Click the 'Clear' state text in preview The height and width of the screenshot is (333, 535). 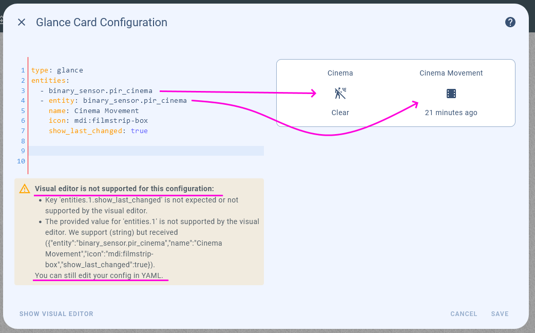pos(340,113)
